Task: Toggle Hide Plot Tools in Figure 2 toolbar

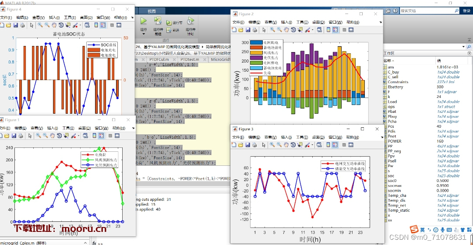Action: click(x=344, y=30)
